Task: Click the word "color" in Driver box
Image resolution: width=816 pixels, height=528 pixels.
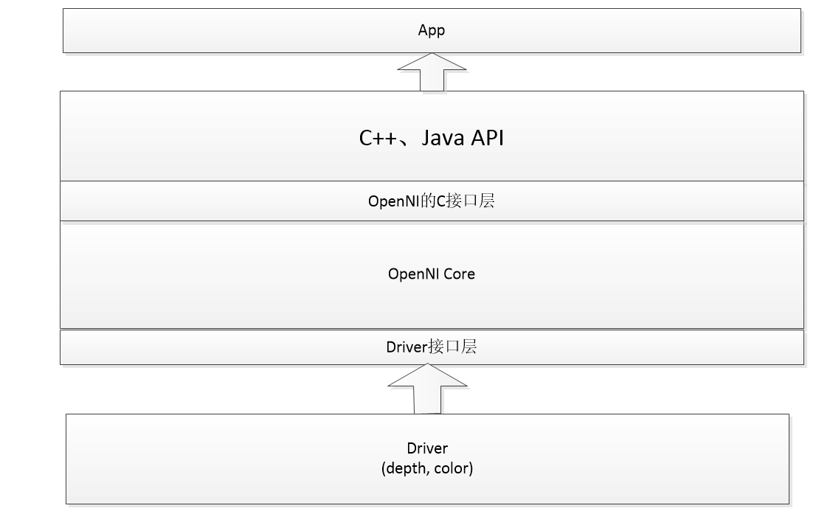Action: click(x=452, y=468)
